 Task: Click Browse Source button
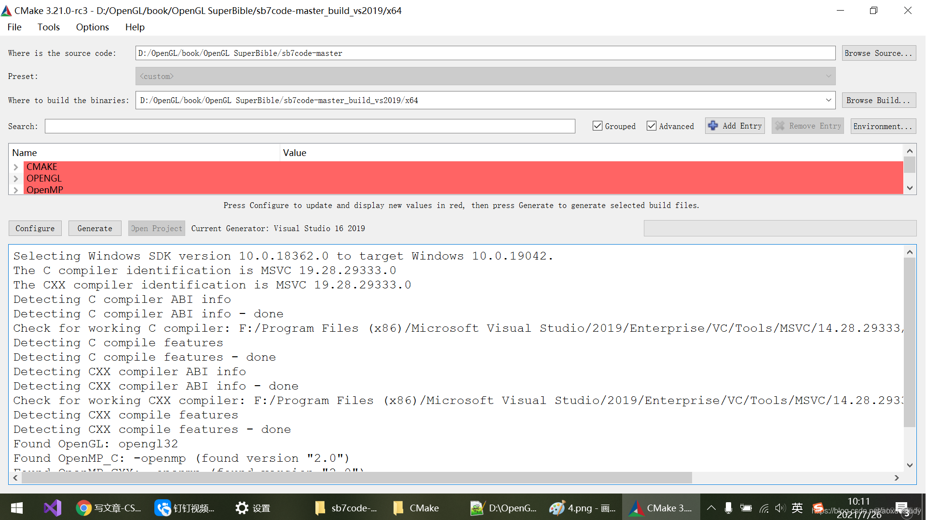(x=878, y=52)
